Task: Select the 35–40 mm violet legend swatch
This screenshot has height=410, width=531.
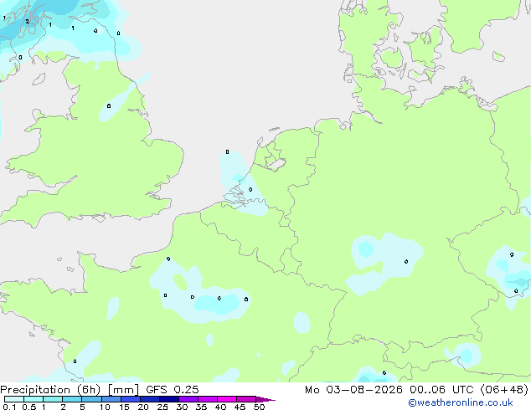Action: (207, 399)
